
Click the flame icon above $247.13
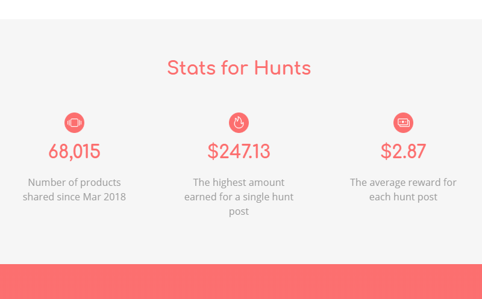coord(239,123)
